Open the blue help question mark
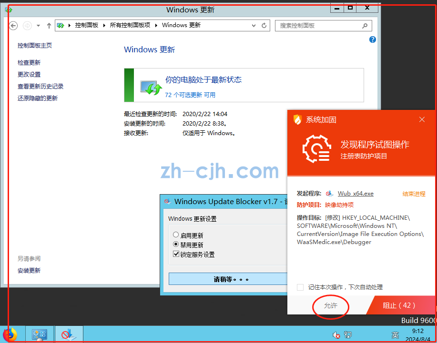 [372, 39]
